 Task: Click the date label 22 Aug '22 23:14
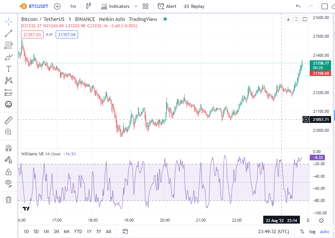[x=281, y=220]
